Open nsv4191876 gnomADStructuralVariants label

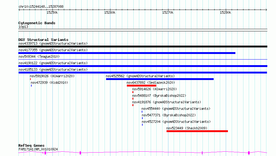pos(167,102)
